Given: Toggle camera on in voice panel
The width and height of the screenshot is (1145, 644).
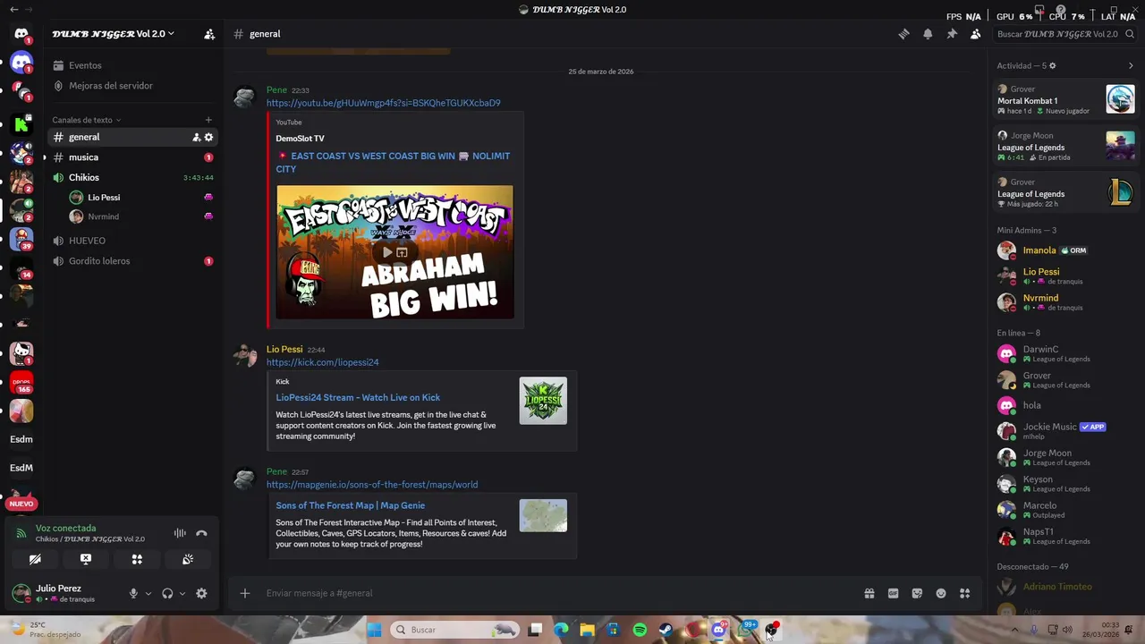Looking at the screenshot, I should coord(35,559).
